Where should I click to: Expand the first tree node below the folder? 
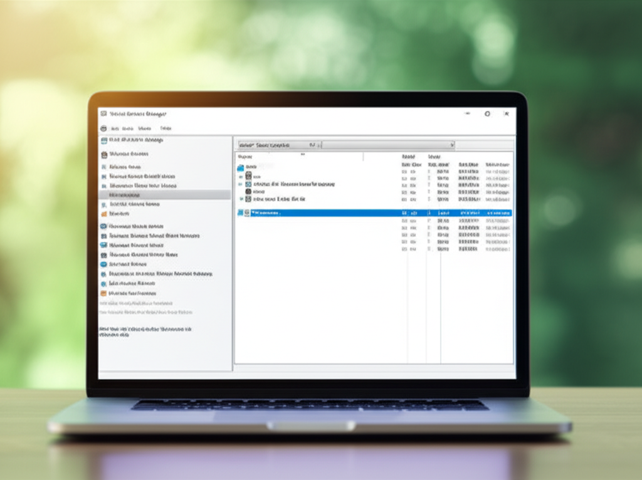point(241,177)
